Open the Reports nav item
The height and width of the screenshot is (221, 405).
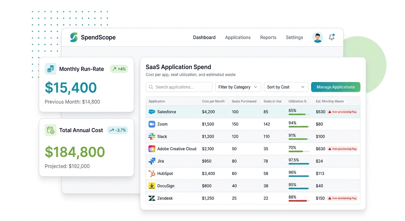[268, 37]
